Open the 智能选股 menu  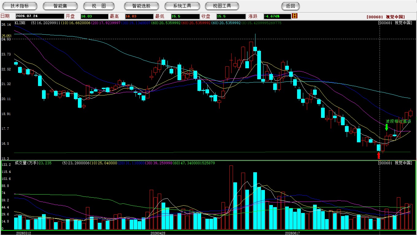[x=141, y=6]
